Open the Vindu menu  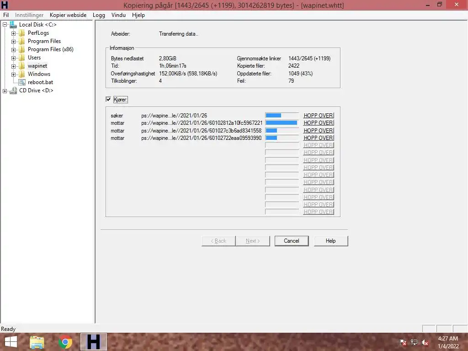118,15
